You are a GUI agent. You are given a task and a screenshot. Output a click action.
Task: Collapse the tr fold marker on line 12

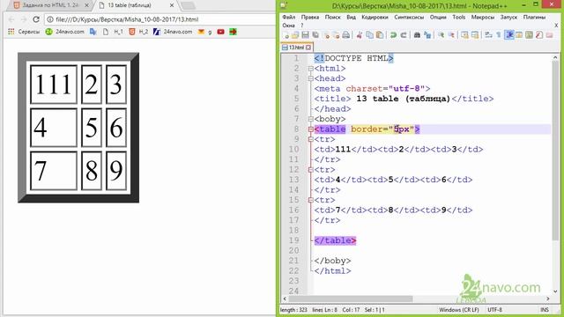[x=311, y=170]
